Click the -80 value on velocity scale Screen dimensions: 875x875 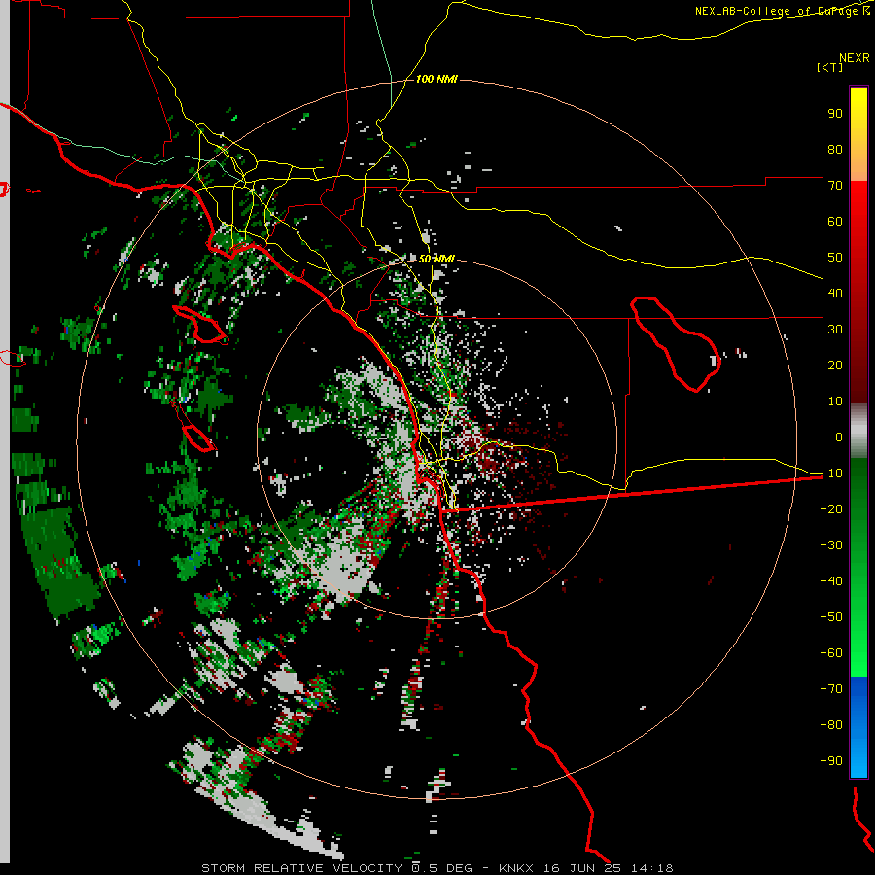(x=831, y=725)
